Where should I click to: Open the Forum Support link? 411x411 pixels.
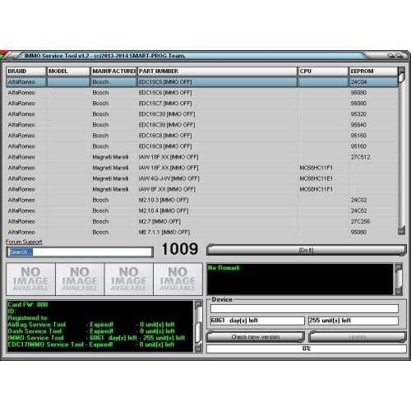tap(24, 242)
